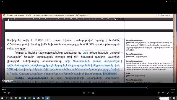177x100 pixels.
Task: Open the notification action center
Action: 174,98
